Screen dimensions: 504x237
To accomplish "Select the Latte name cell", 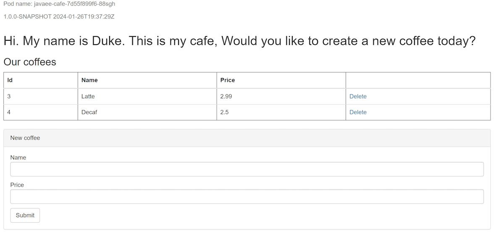I will coord(88,96).
